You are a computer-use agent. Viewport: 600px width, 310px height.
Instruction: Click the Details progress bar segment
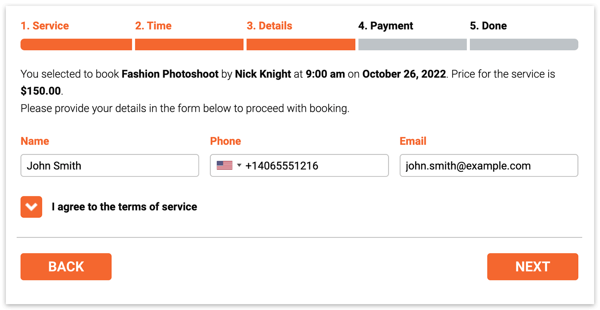[x=301, y=45]
